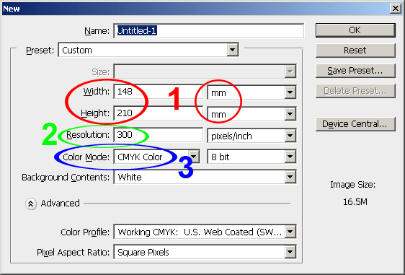Click the Advanced section label
Screen dimensions: 405x275
point(61,204)
